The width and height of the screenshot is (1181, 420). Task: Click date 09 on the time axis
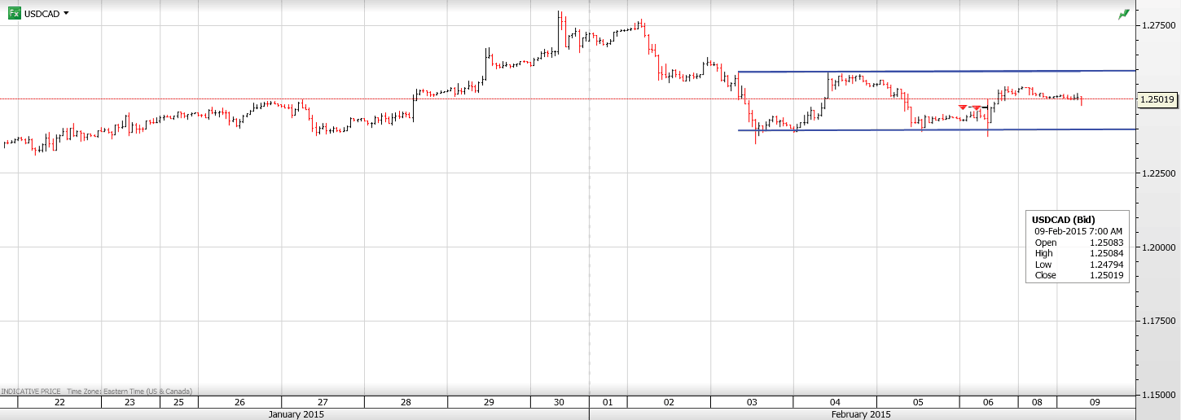coord(1095,402)
